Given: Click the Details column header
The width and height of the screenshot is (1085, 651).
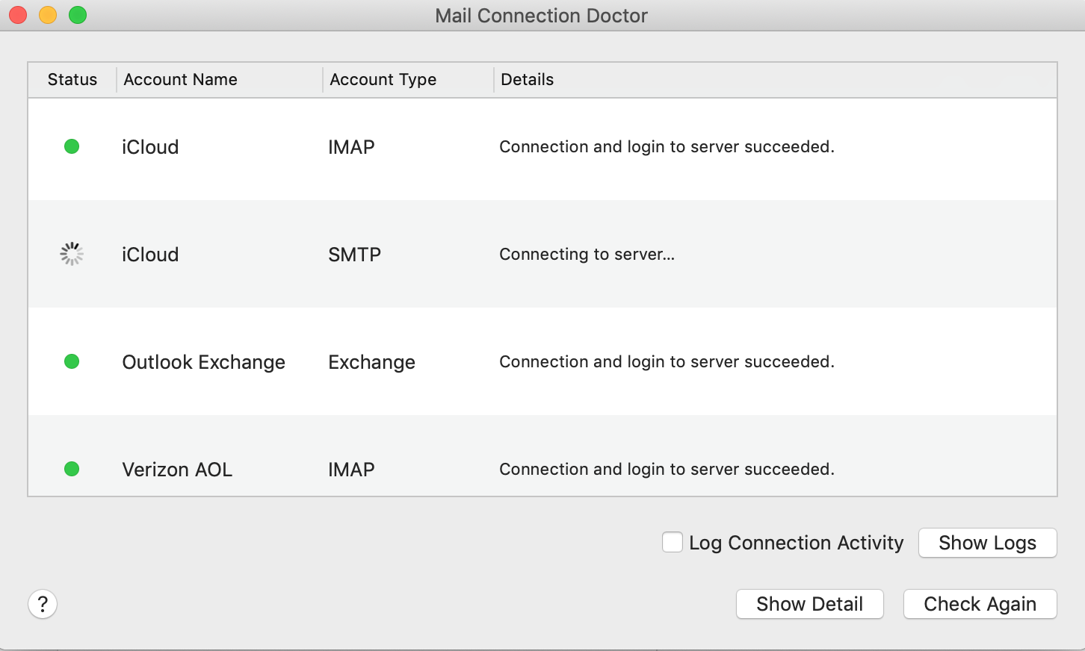Looking at the screenshot, I should (x=776, y=79).
